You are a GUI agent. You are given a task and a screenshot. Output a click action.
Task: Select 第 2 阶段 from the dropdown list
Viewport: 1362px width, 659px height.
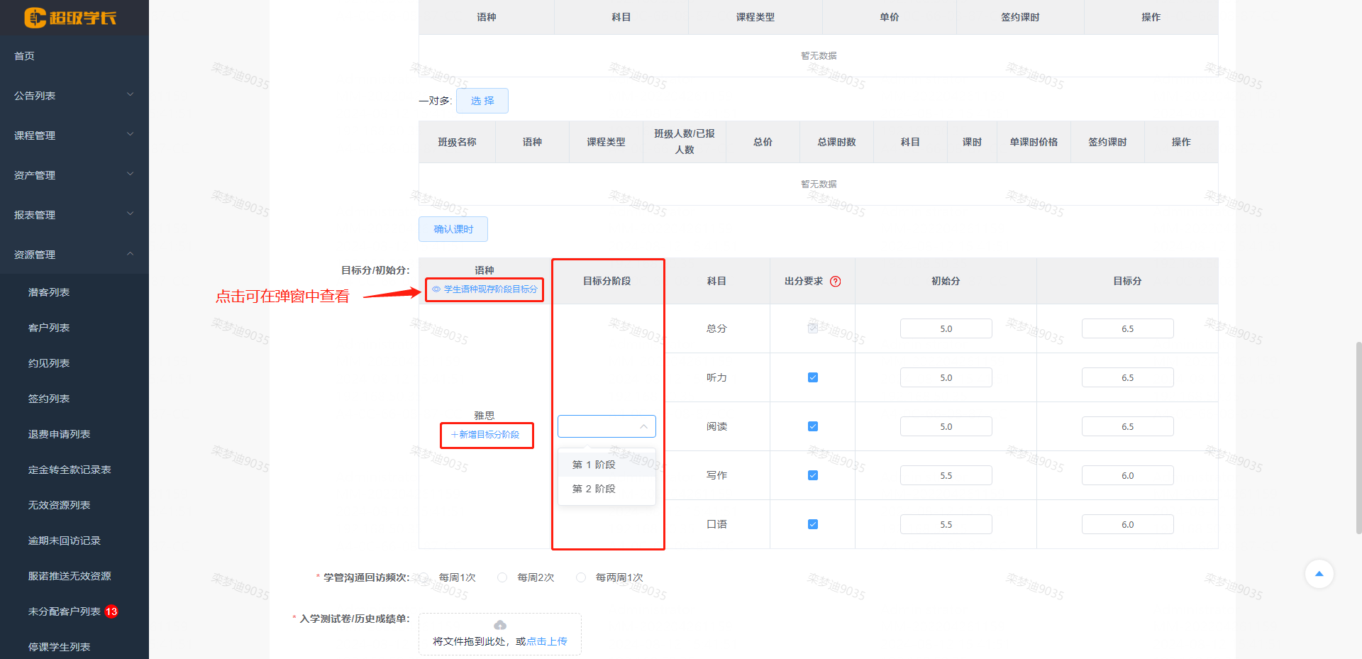pos(593,488)
